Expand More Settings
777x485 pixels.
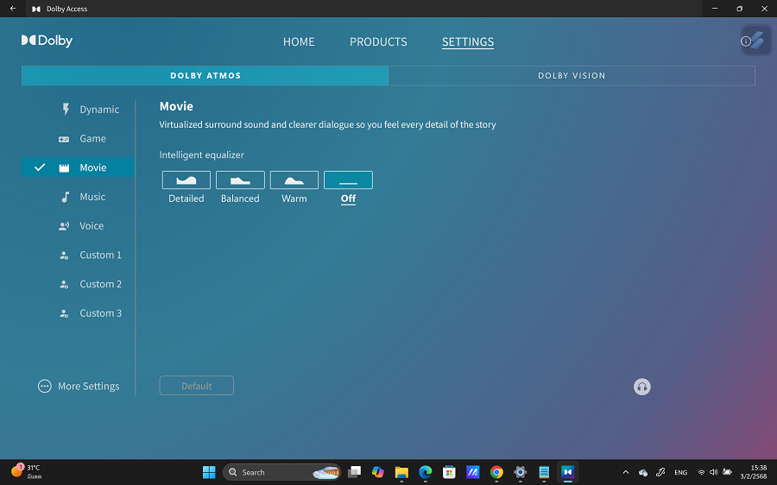pos(79,387)
